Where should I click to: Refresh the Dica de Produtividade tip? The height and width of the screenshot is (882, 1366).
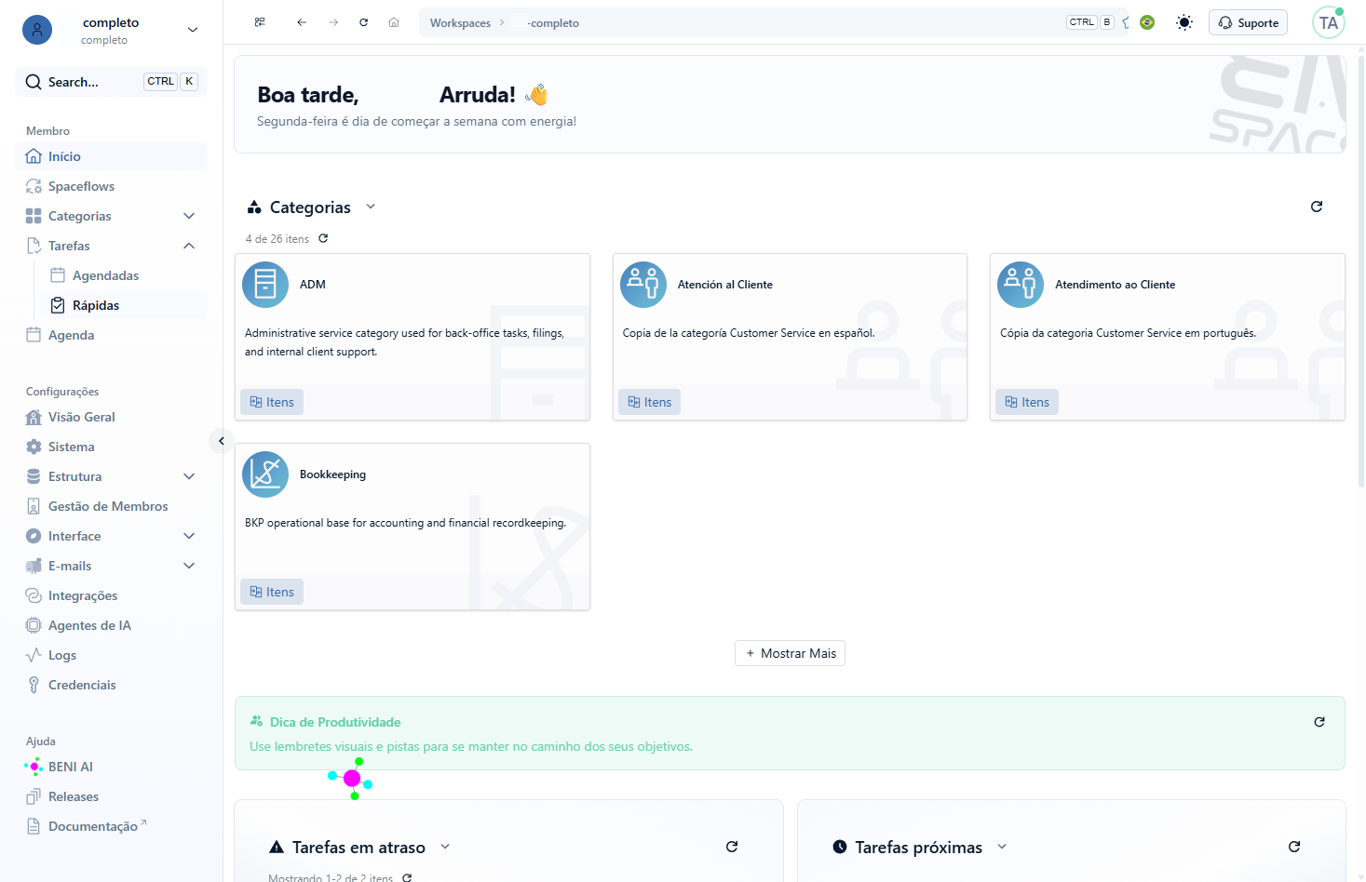[1319, 722]
